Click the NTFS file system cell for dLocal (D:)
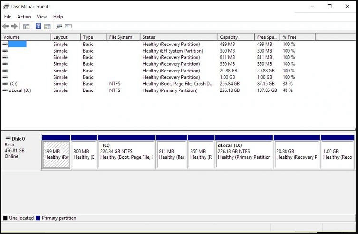Image resolution: width=358 pixels, height=234 pixels. point(115,90)
